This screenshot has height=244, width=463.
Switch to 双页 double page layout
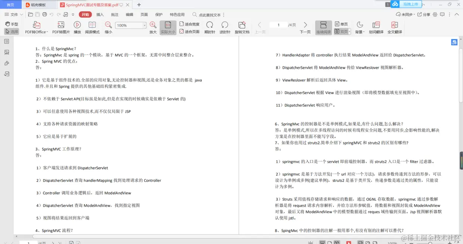click(x=341, y=32)
